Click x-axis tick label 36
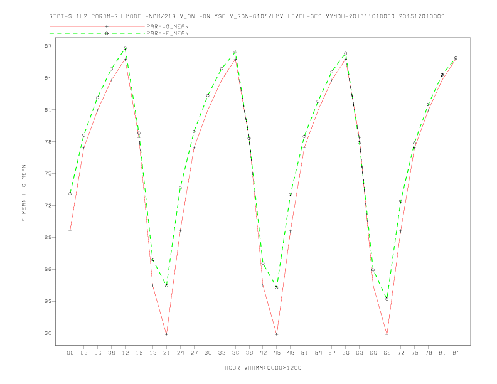 point(235,353)
